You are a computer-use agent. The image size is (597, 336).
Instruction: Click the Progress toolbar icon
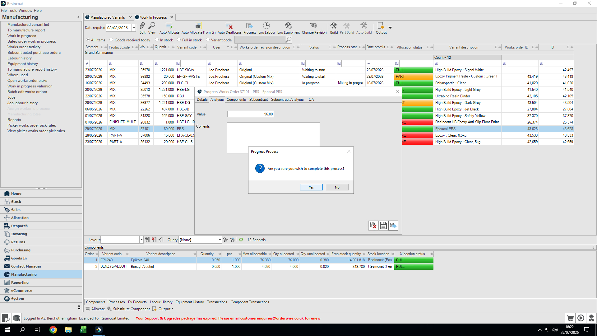click(x=250, y=28)
